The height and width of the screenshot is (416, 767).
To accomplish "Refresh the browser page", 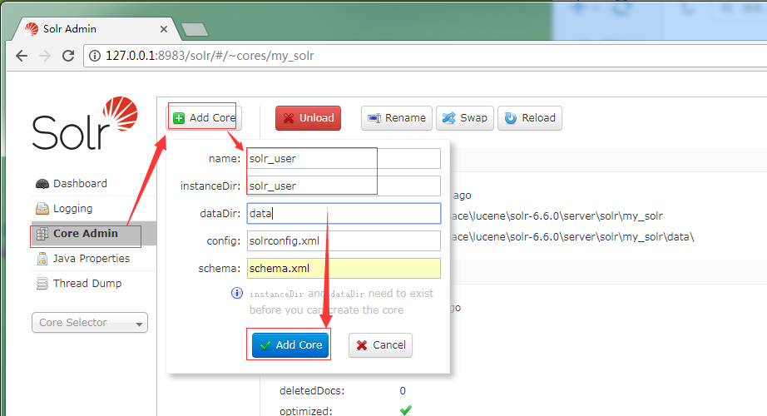I will tap(68, 56).
